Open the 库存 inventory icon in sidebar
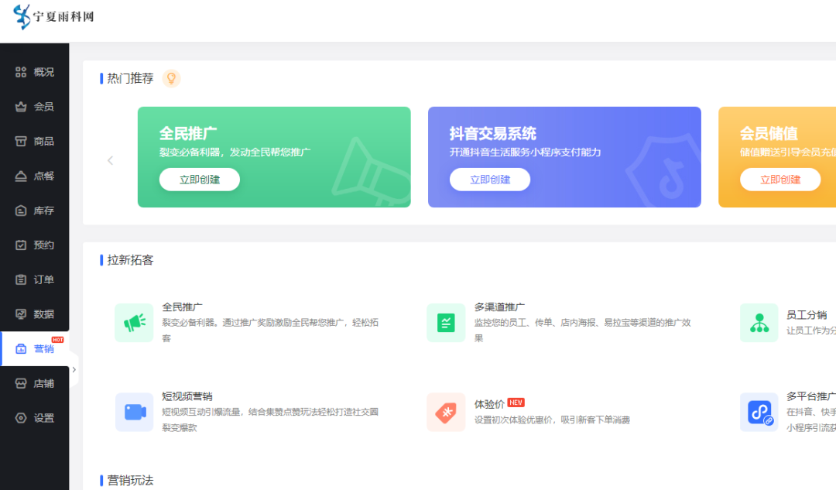The width and height of the screenshot is (836, 490). tap(21, 211)
